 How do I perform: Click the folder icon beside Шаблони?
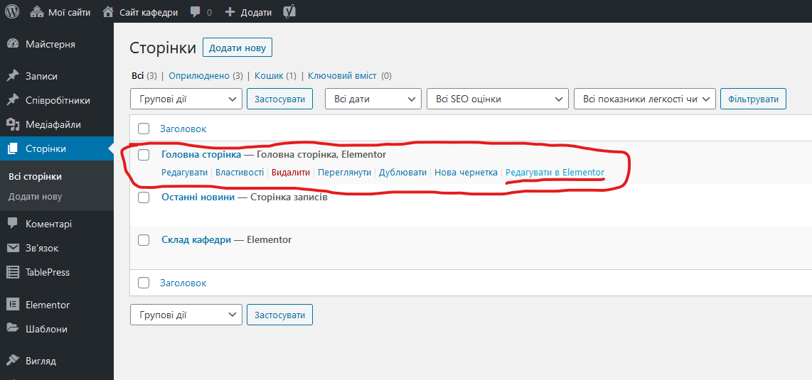tap(13, 328)
